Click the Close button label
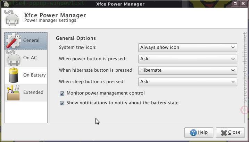The width and height of the screenshot is (249, 142). (234, 132)
